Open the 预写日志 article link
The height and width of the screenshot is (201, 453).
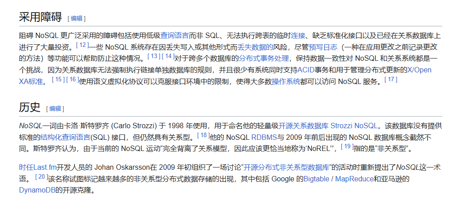click(323, 47)
